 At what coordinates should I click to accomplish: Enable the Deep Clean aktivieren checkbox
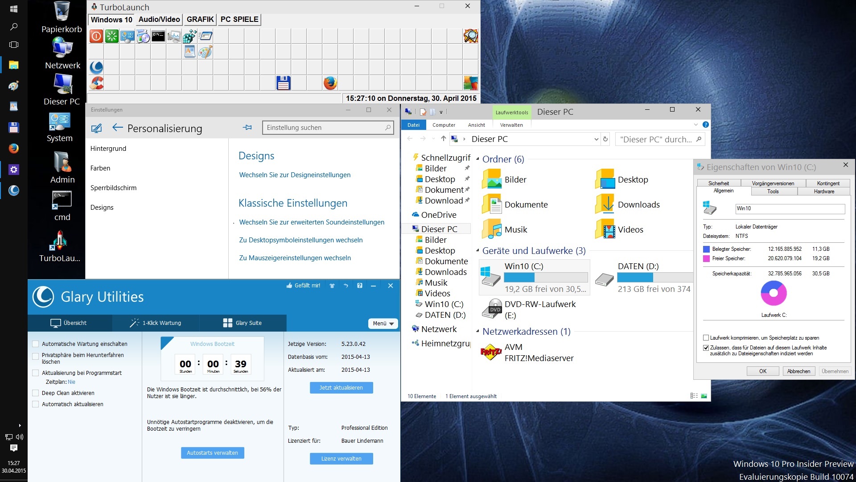36,393
